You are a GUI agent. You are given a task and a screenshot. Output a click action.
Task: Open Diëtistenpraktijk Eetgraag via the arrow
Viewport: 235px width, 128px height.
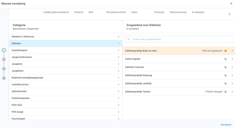232,75
